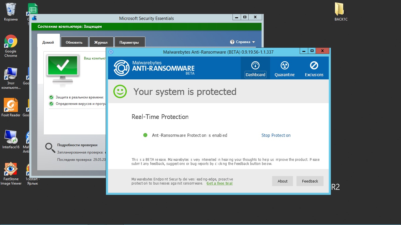Open the Этот компьютер desktop icon
Image resolution: width=401 pixels, height=225 pixels.
click(x=11, y=78)
